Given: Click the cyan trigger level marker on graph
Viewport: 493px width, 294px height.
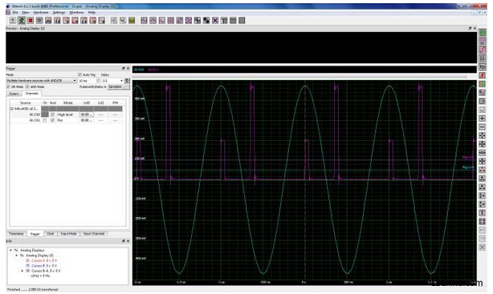Looking at the screenshot, I should [468, 167].
